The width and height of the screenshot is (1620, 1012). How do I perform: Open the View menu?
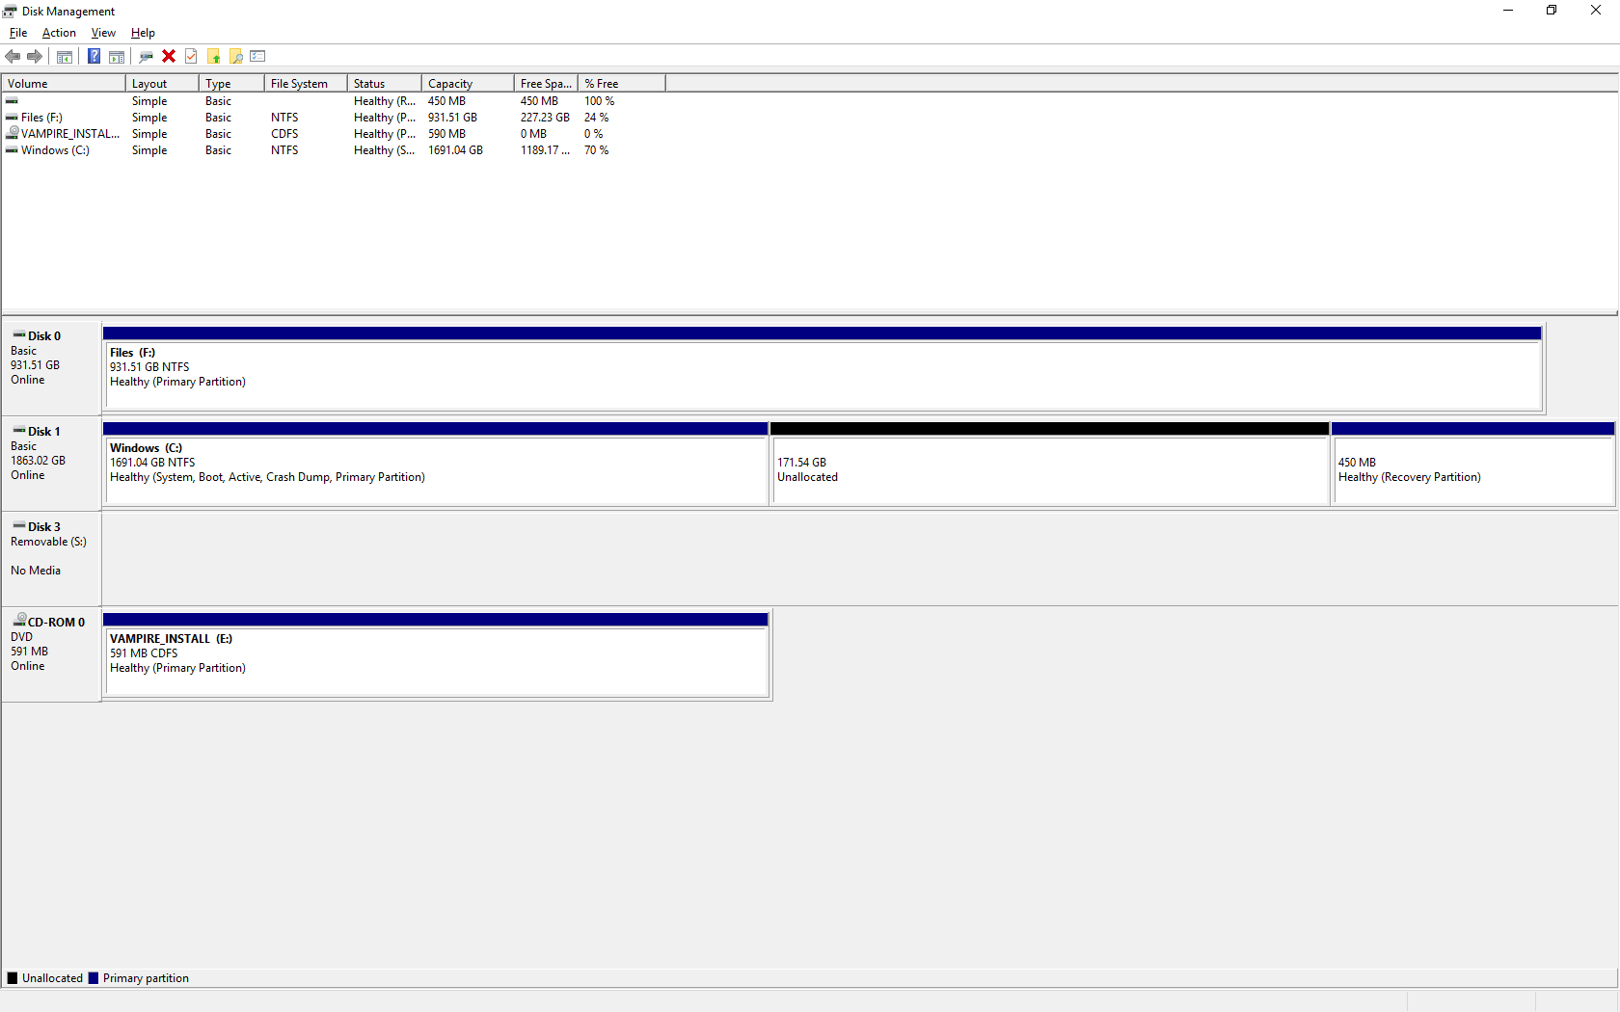(x=103, y=33)
